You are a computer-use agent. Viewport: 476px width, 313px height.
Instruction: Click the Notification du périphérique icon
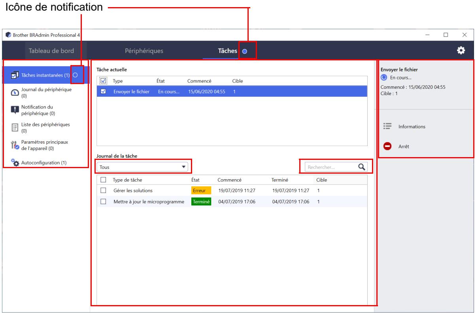[x=15, y=110]
